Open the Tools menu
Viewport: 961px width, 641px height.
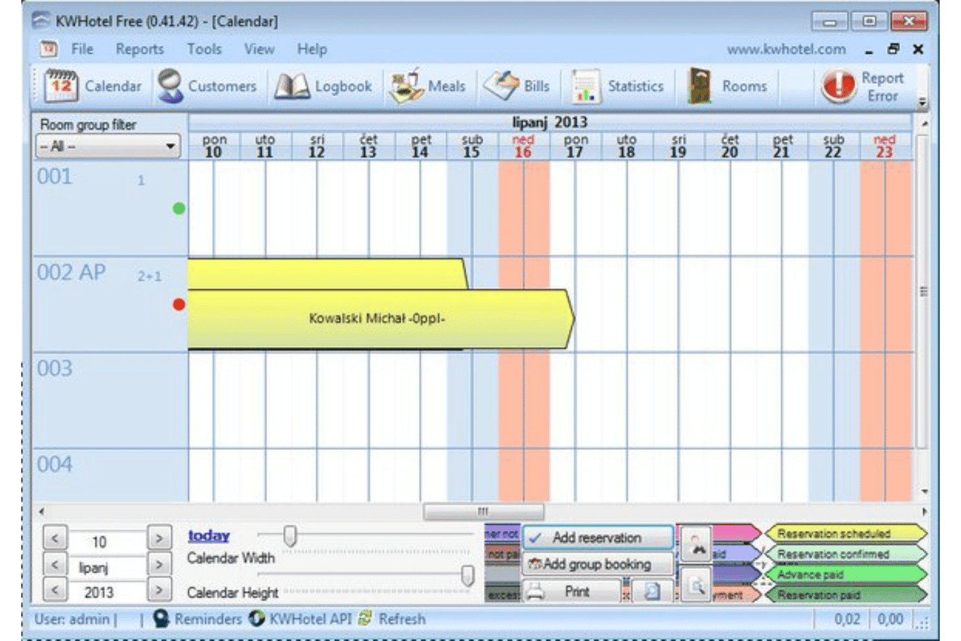click(x=204, y=49)
